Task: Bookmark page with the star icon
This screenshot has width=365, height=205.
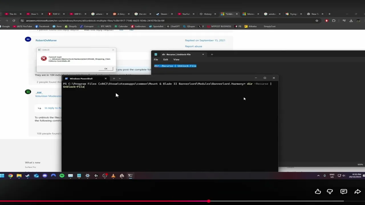Action: coord(317,20)
